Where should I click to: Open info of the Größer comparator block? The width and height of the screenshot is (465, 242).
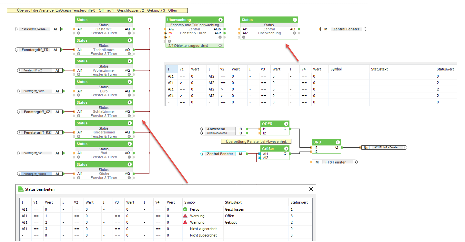286,149
